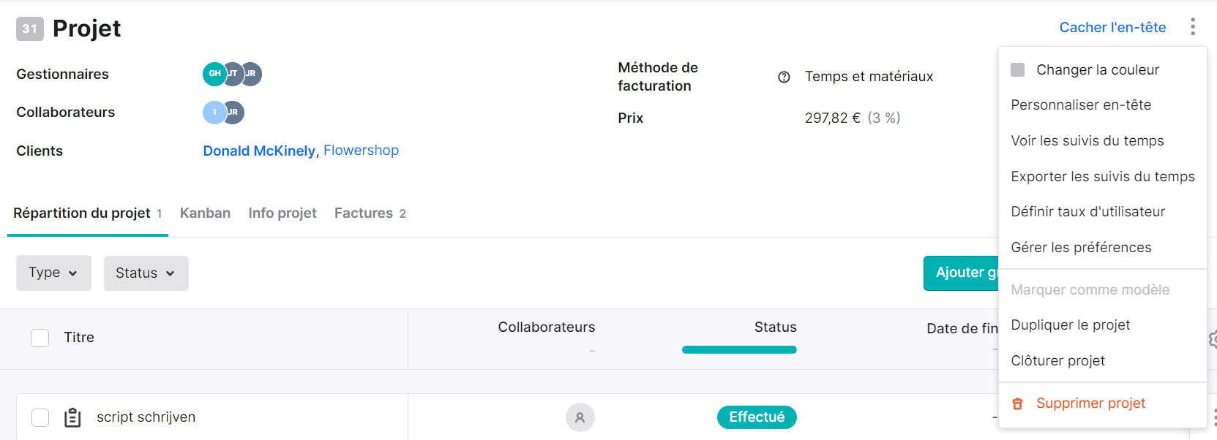Click the billing method help question-mark icon

[784, 77]
